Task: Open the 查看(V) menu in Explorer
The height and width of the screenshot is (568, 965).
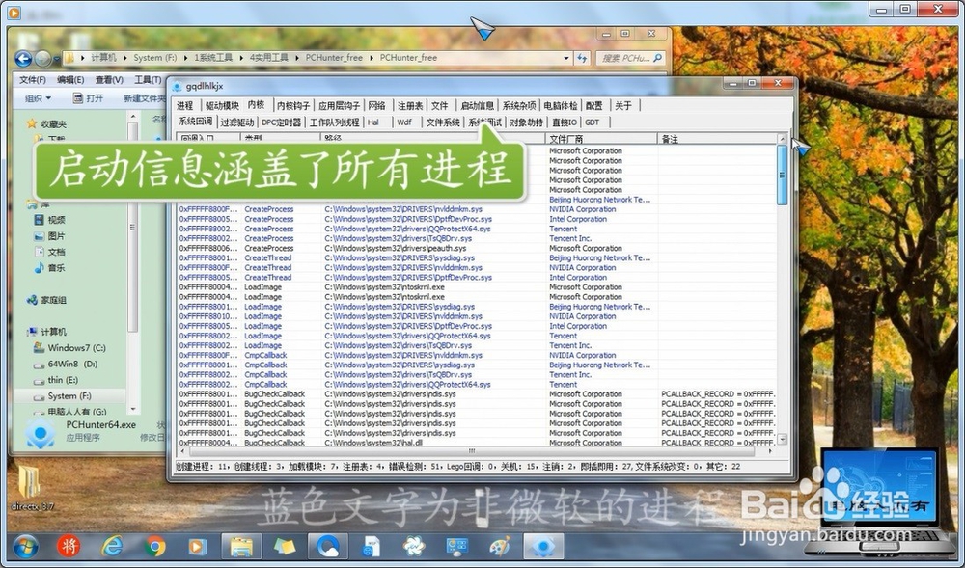Action: click(109, 80)
